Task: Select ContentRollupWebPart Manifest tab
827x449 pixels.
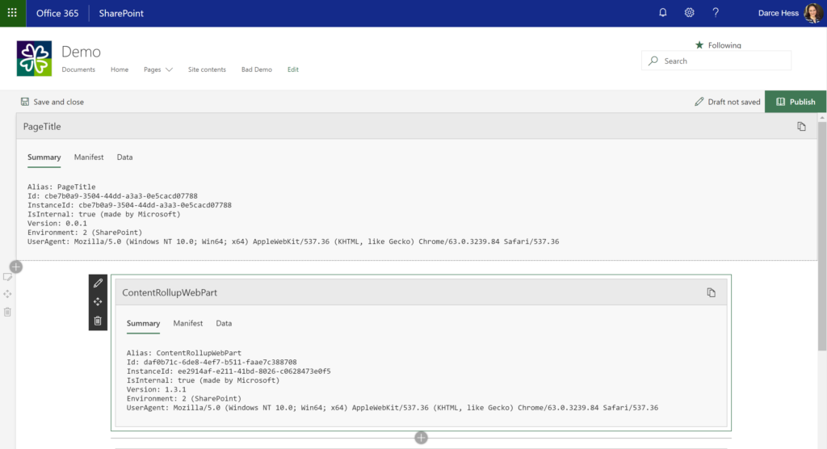Action: 187,324
